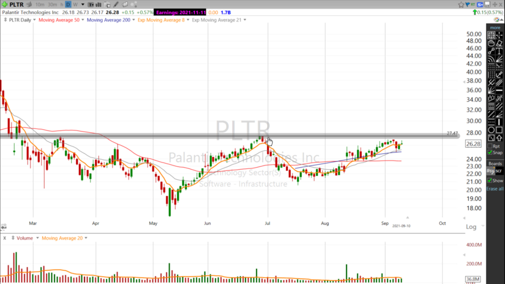Toggle the Rpt checkbox
Image resolution: width=505 pixels, height=284 pixels.
pyautogui.click(x=490, y=146)
